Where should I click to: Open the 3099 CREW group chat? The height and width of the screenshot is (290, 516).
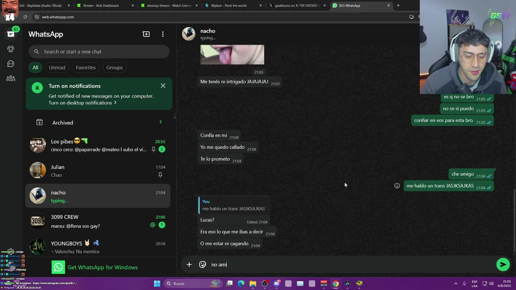(99, 221)
